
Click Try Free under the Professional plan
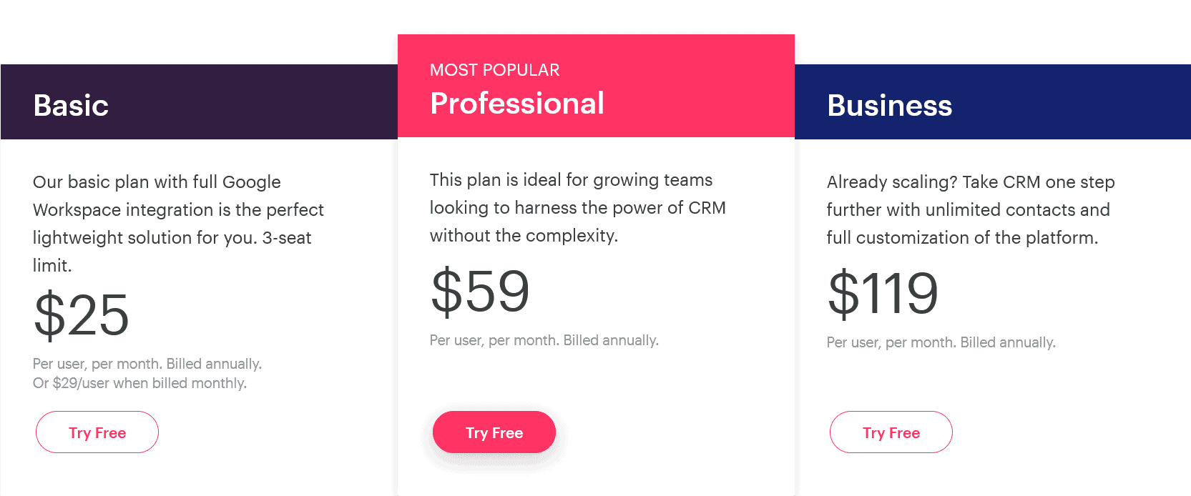click(x=494, y=432)
